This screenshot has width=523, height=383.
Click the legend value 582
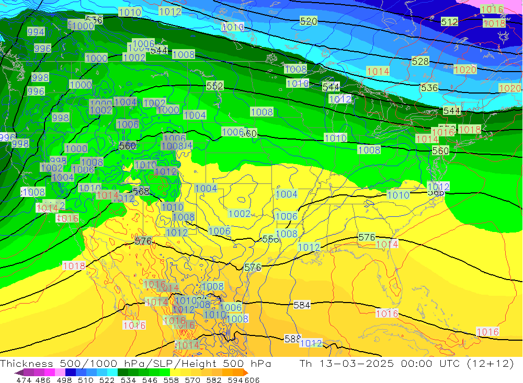point(213,380)
